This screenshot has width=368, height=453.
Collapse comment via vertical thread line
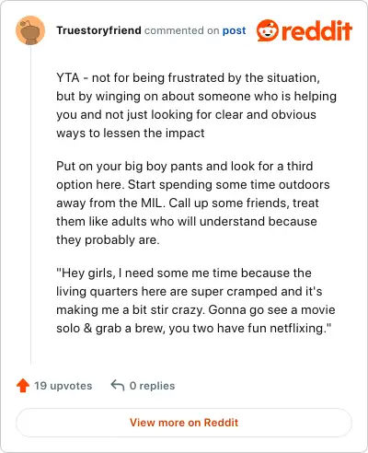30,204
